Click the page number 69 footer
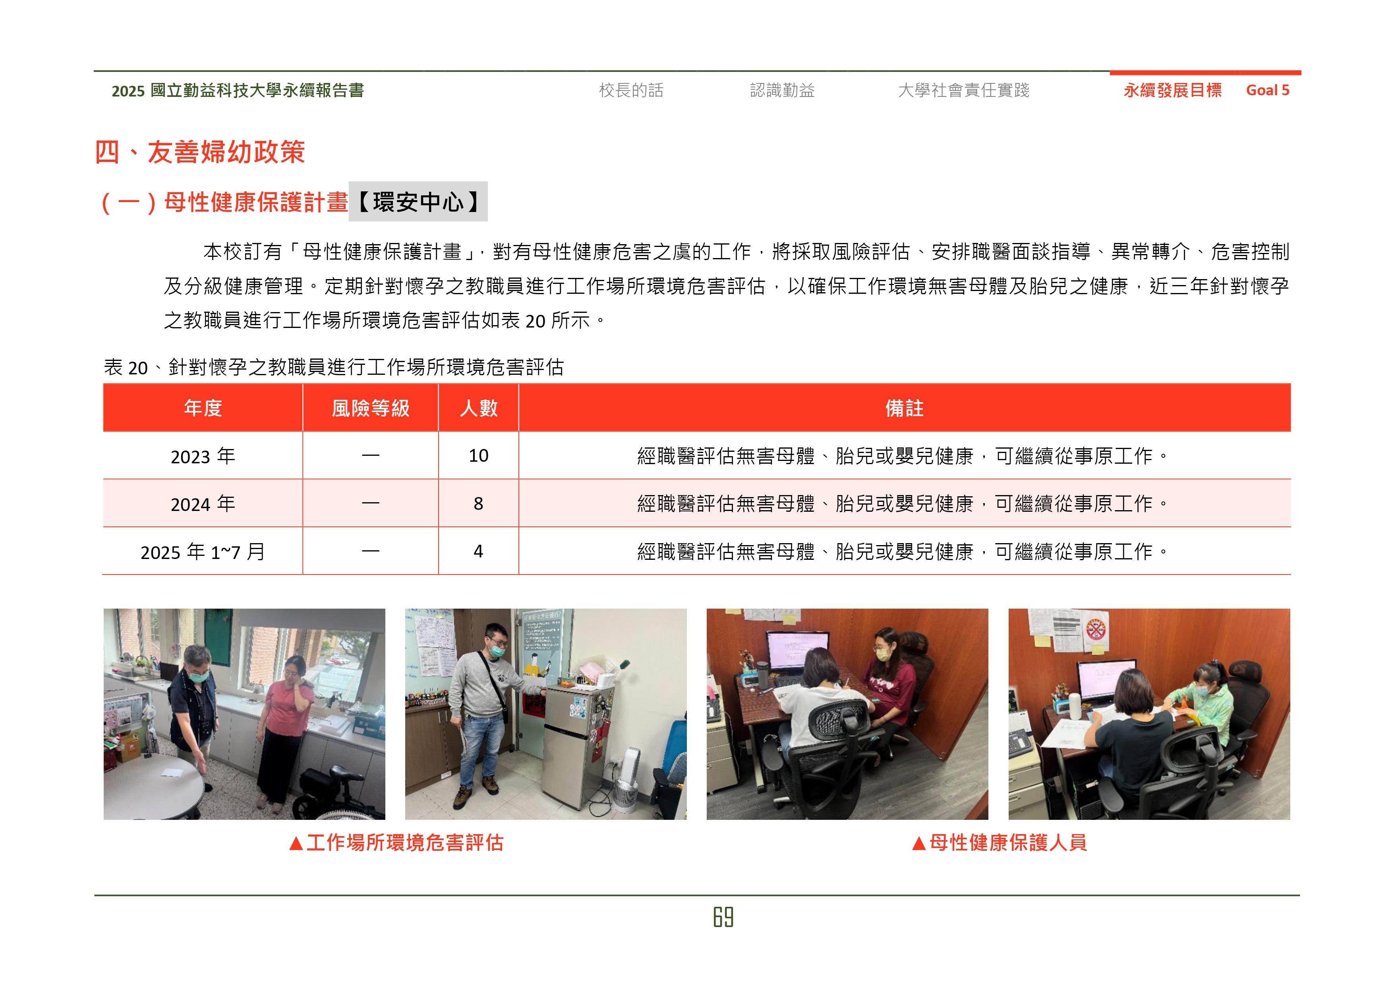 (x=723, y=917)
